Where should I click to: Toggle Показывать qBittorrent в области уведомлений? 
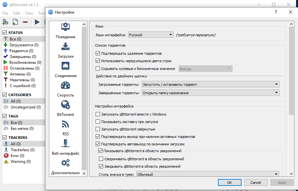click(100, 151)
